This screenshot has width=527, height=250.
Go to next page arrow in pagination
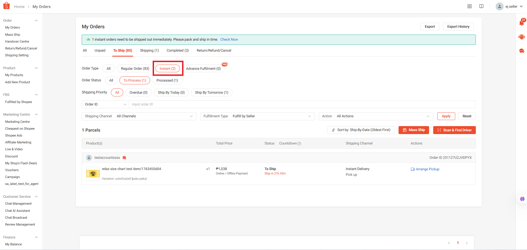467,243
